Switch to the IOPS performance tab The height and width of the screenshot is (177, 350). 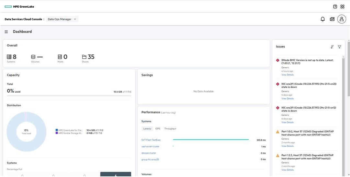[158, 129]
